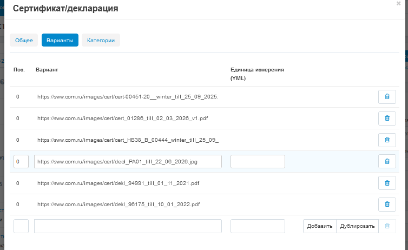This screenshot has width=408, height=250.
Task: Delete the cert-00451-20 winter variant row
Action: pos(387,97)
